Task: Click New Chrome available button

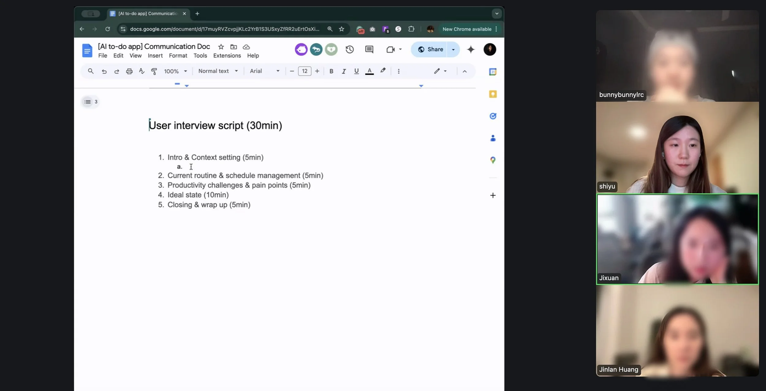Action: 467,29
